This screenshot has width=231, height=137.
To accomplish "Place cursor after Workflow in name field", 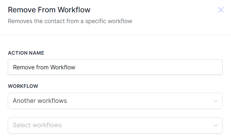I will click(x=76, y=67).
